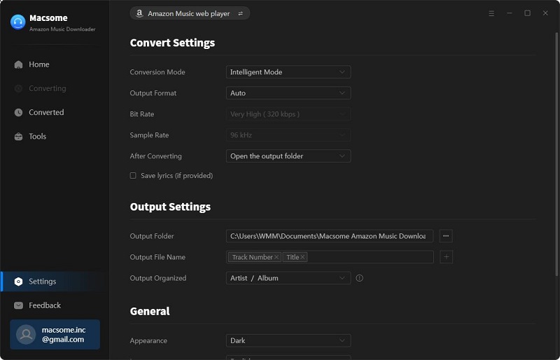Click the vertical scrollbar of settings
The image size is (560, 360).
556,153
